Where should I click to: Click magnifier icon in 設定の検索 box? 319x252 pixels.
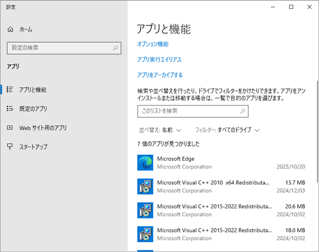[x=116, y=48]
